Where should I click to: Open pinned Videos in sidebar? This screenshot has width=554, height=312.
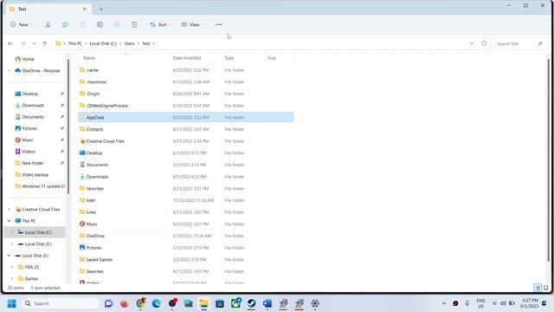pos(25,152)
